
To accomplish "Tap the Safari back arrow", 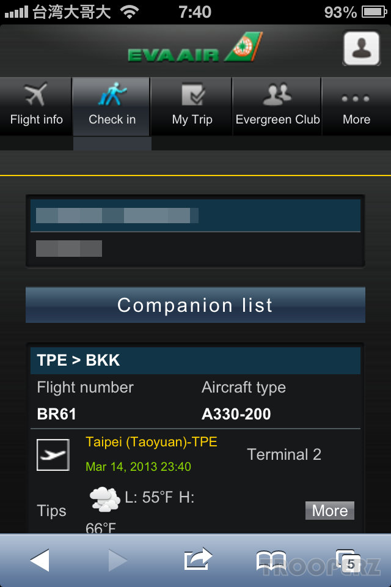I will (40, 561).
